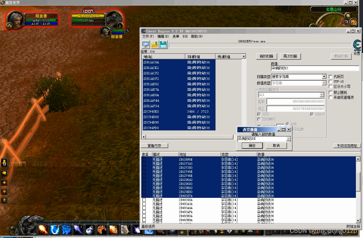Open the 编辑(E) menu
Viewport: 363px width, 238px height.
click(x=163, y=36)
